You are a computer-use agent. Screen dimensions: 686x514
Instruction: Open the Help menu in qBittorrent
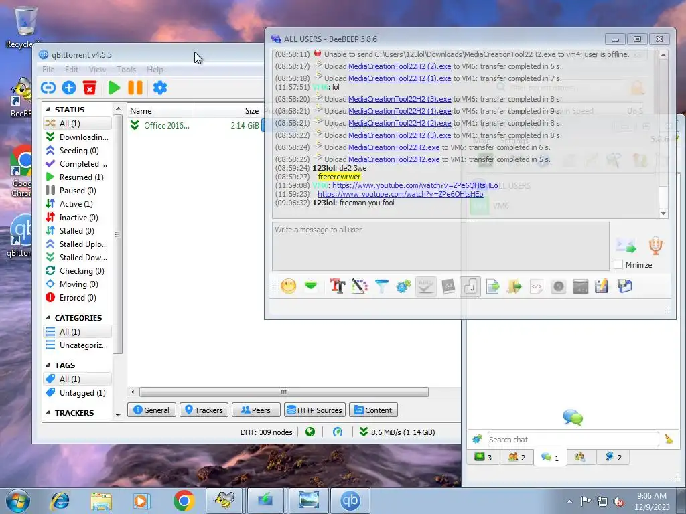pyautogui.click(x=155, y=69)
